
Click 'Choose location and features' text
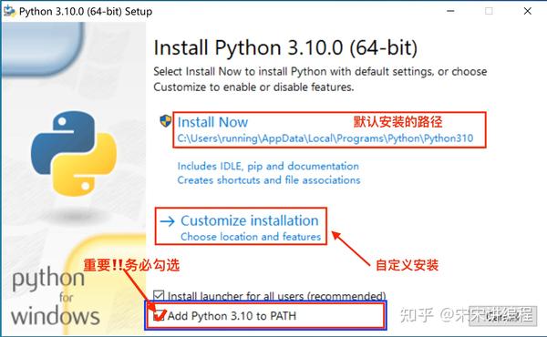251,237
